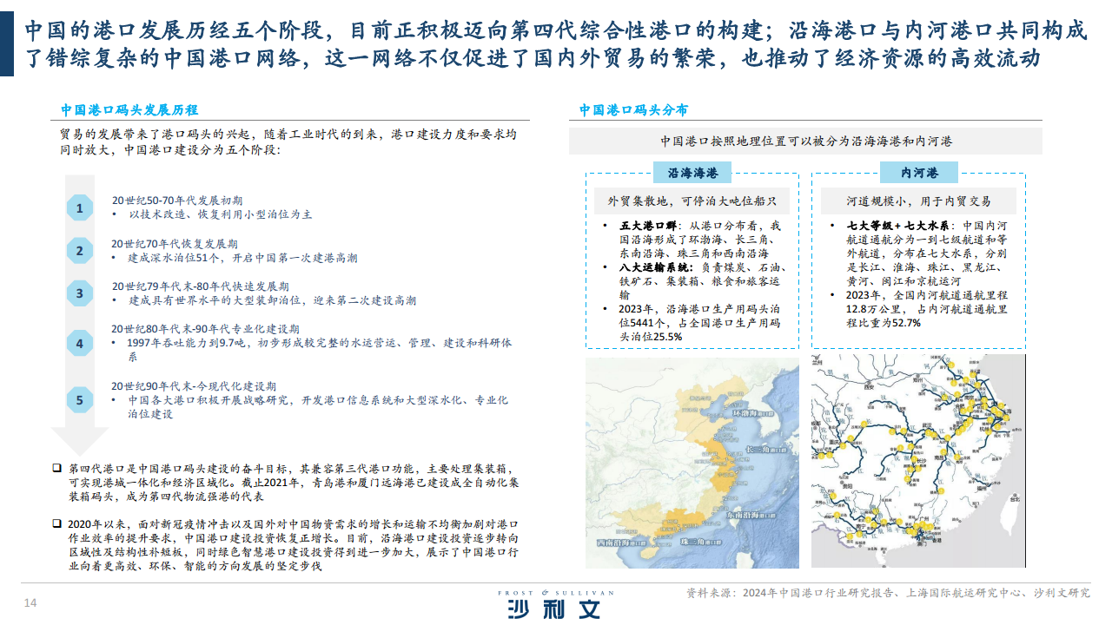Viewport: 1112px width, 625px height.
Task: Click the 20世纪90年代末-今现代化建设期 title
Action: [194, 385]
